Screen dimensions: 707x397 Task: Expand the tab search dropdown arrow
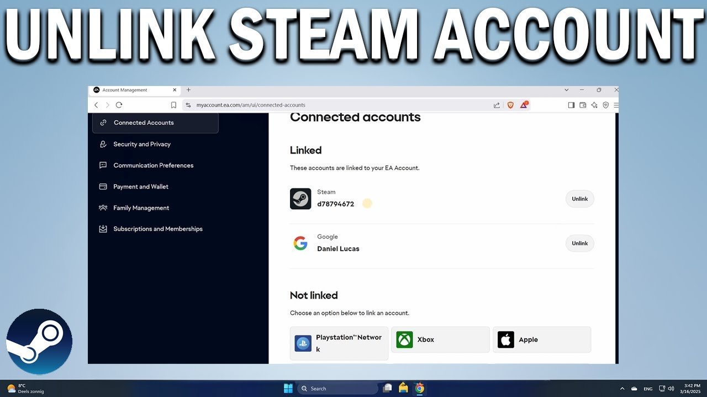(x=566, y=90)
